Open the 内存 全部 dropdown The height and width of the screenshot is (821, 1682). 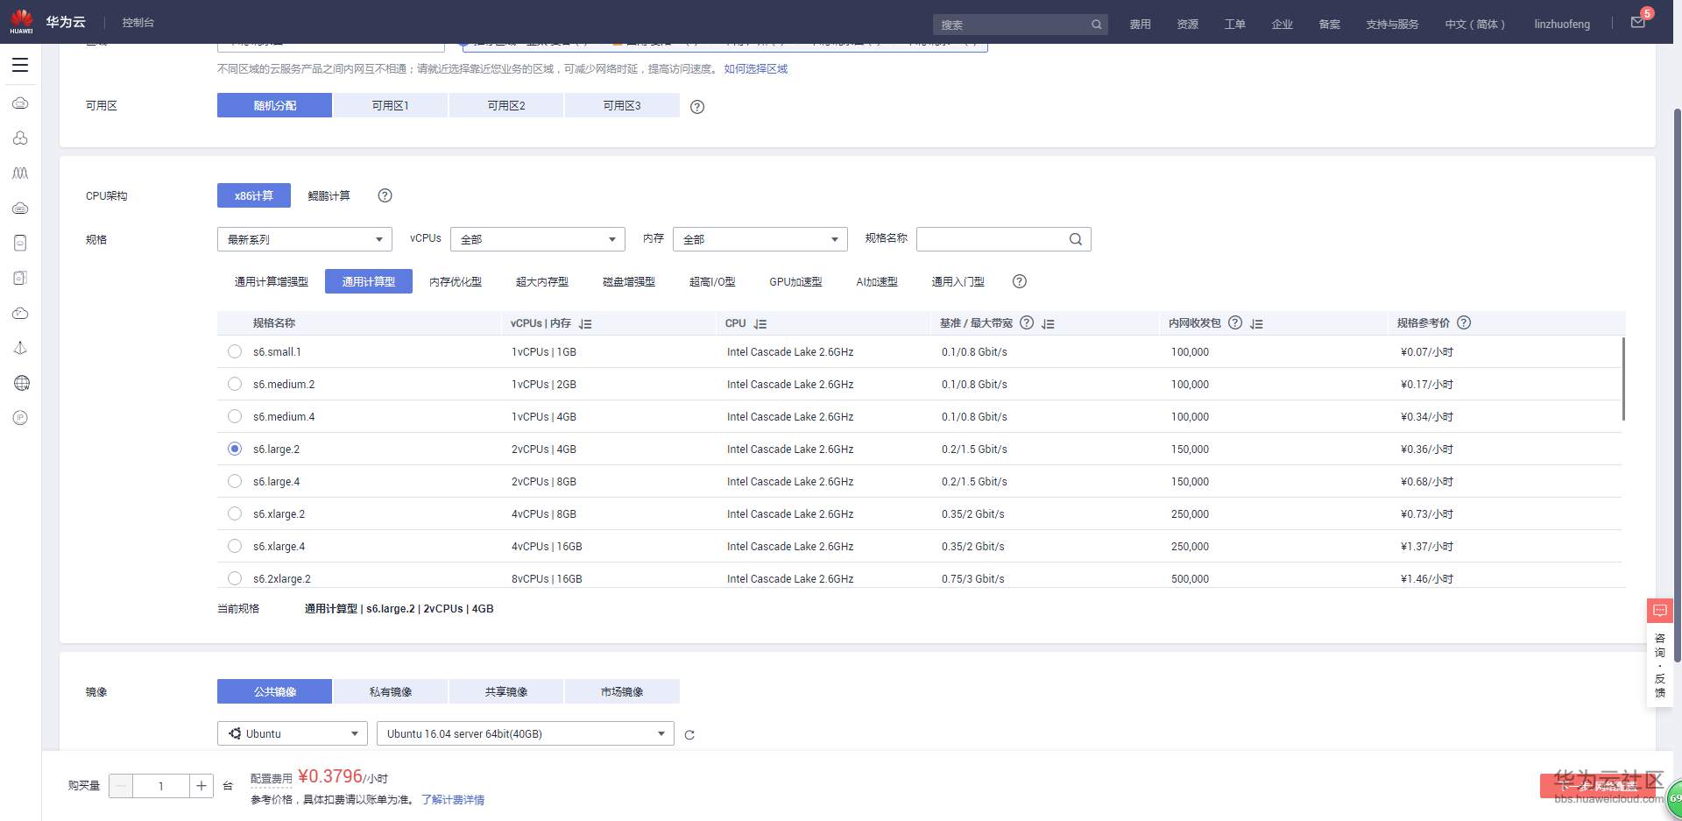click(760, 239)
